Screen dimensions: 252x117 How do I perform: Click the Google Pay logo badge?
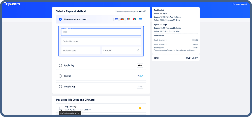[140, 86]
